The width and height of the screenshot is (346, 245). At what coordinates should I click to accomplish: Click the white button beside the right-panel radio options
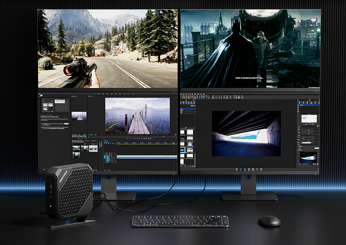pos(317,148)
